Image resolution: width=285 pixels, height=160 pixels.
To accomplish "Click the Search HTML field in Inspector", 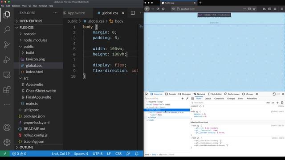I will pos(162,99).
